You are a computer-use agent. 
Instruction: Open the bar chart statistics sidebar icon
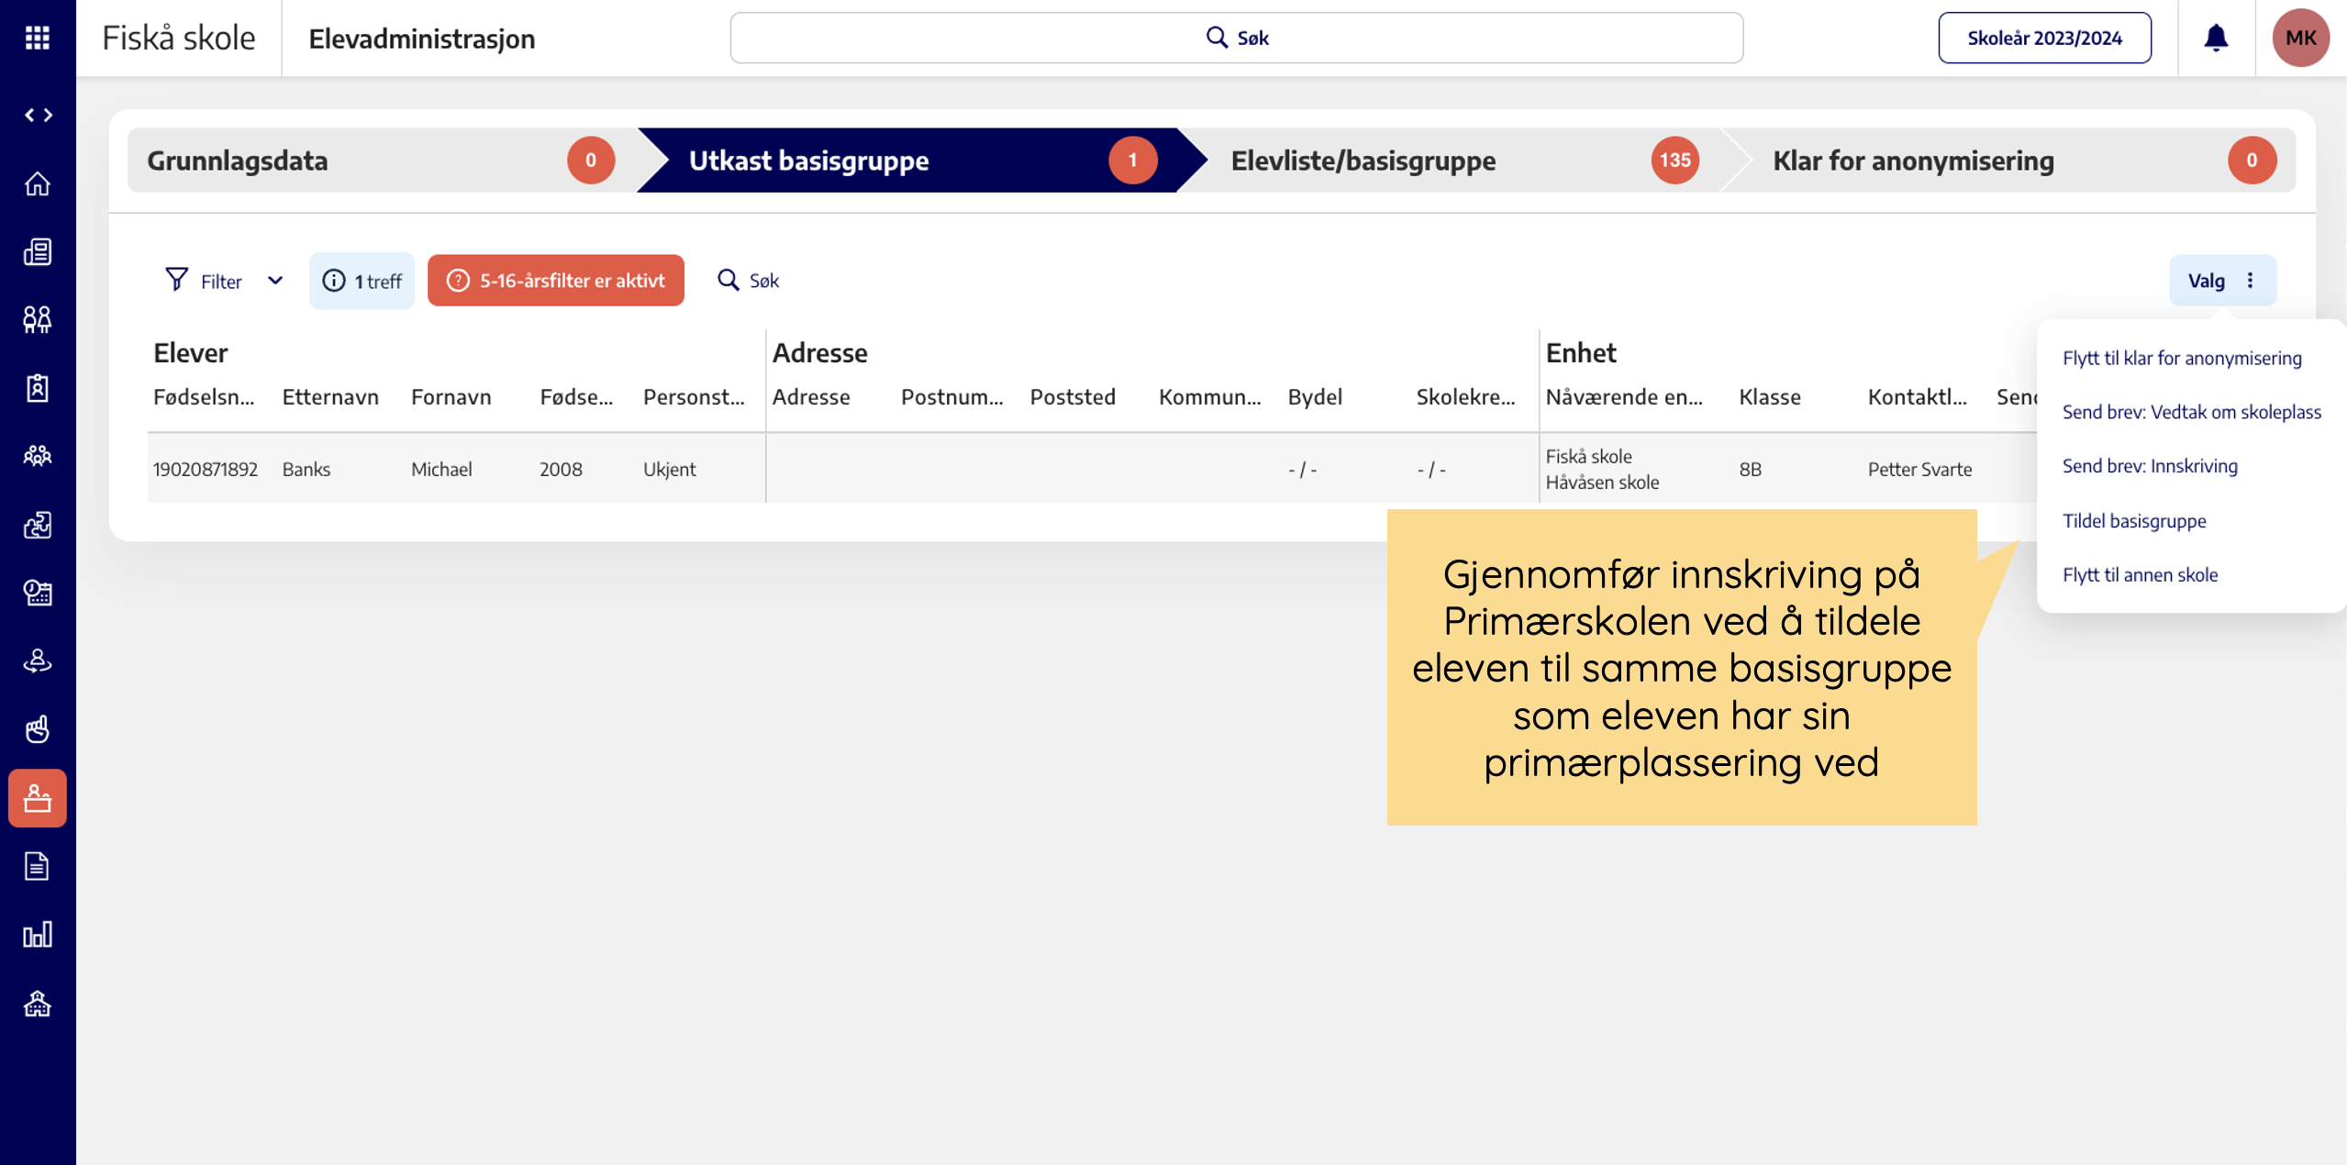pos(38,934)
